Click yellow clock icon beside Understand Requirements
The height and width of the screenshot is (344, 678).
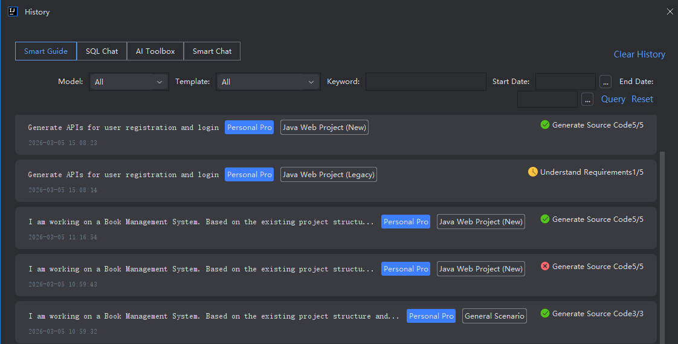coord(532,172)
